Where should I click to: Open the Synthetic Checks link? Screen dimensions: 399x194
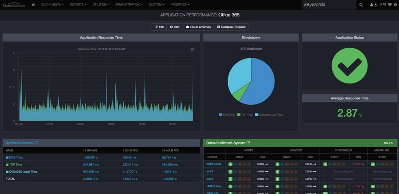(x=19, y=143)
